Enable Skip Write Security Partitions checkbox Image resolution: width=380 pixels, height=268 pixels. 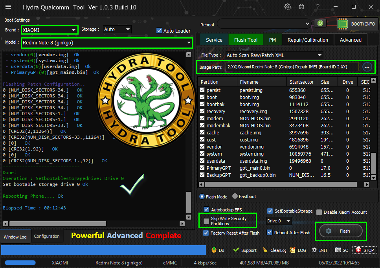tap(206, 221)
